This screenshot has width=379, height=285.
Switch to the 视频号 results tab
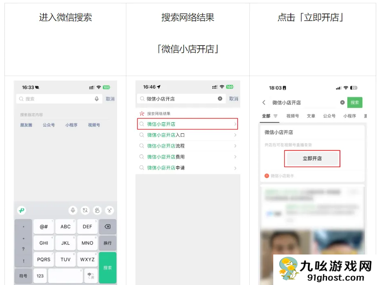[x=292, y=116]
